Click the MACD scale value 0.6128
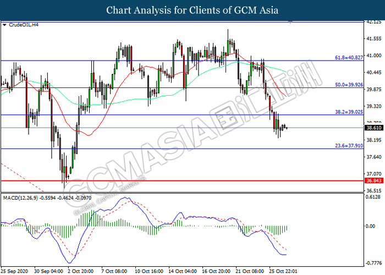 373,197
